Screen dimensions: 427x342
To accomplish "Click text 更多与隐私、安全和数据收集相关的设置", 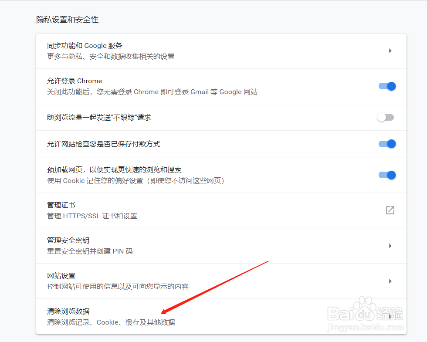I will (111, 56).
